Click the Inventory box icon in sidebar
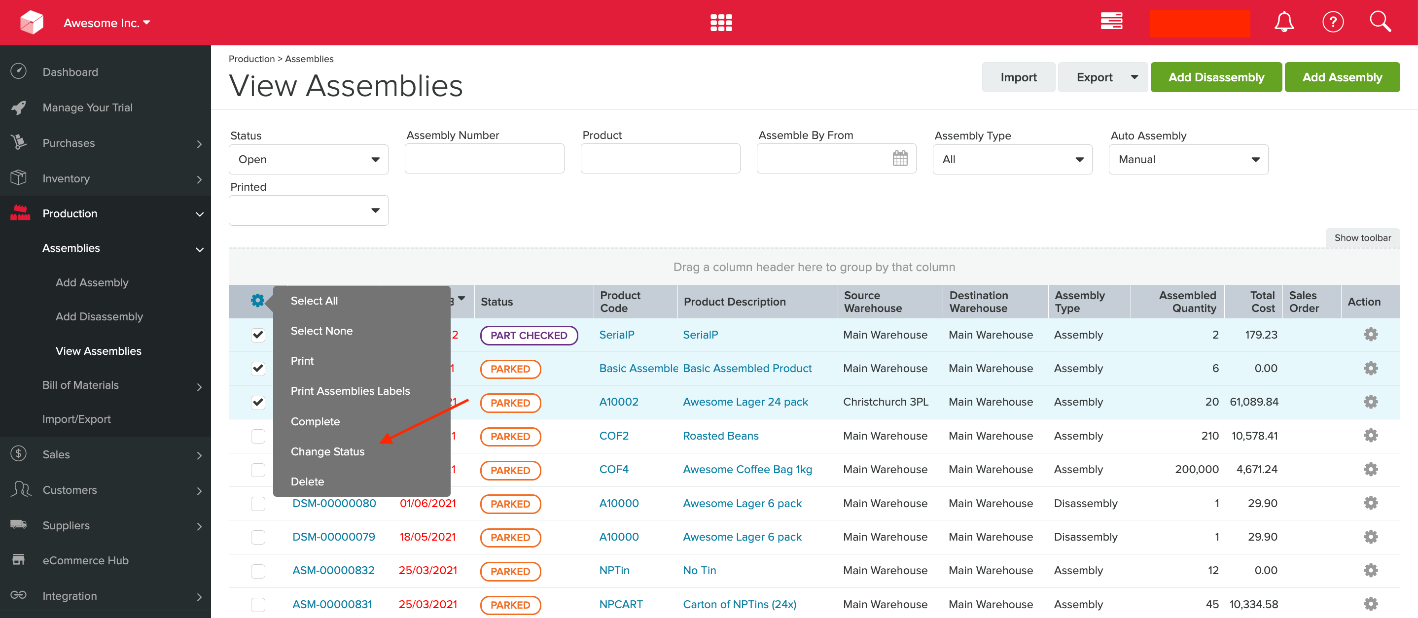The width and height of the screenshot is (1418, 618). tap(19, 178)
